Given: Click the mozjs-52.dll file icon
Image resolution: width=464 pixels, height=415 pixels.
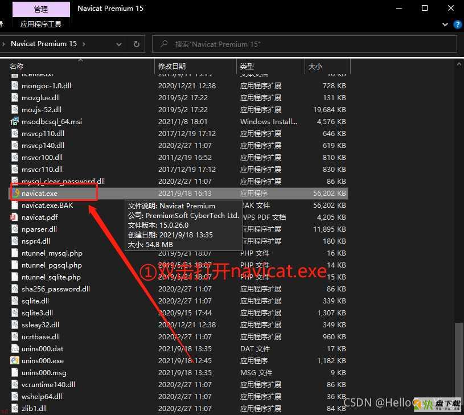Looking at the screenshot, I should point(14,110).
